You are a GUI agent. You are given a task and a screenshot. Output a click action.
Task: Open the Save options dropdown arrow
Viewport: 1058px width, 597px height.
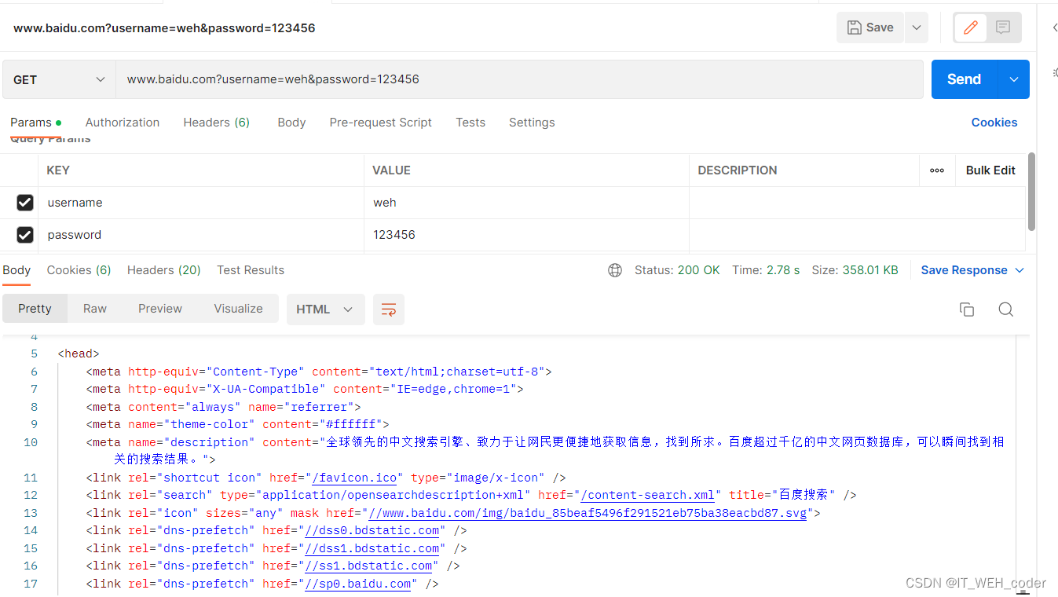click(x=917, y=27)
